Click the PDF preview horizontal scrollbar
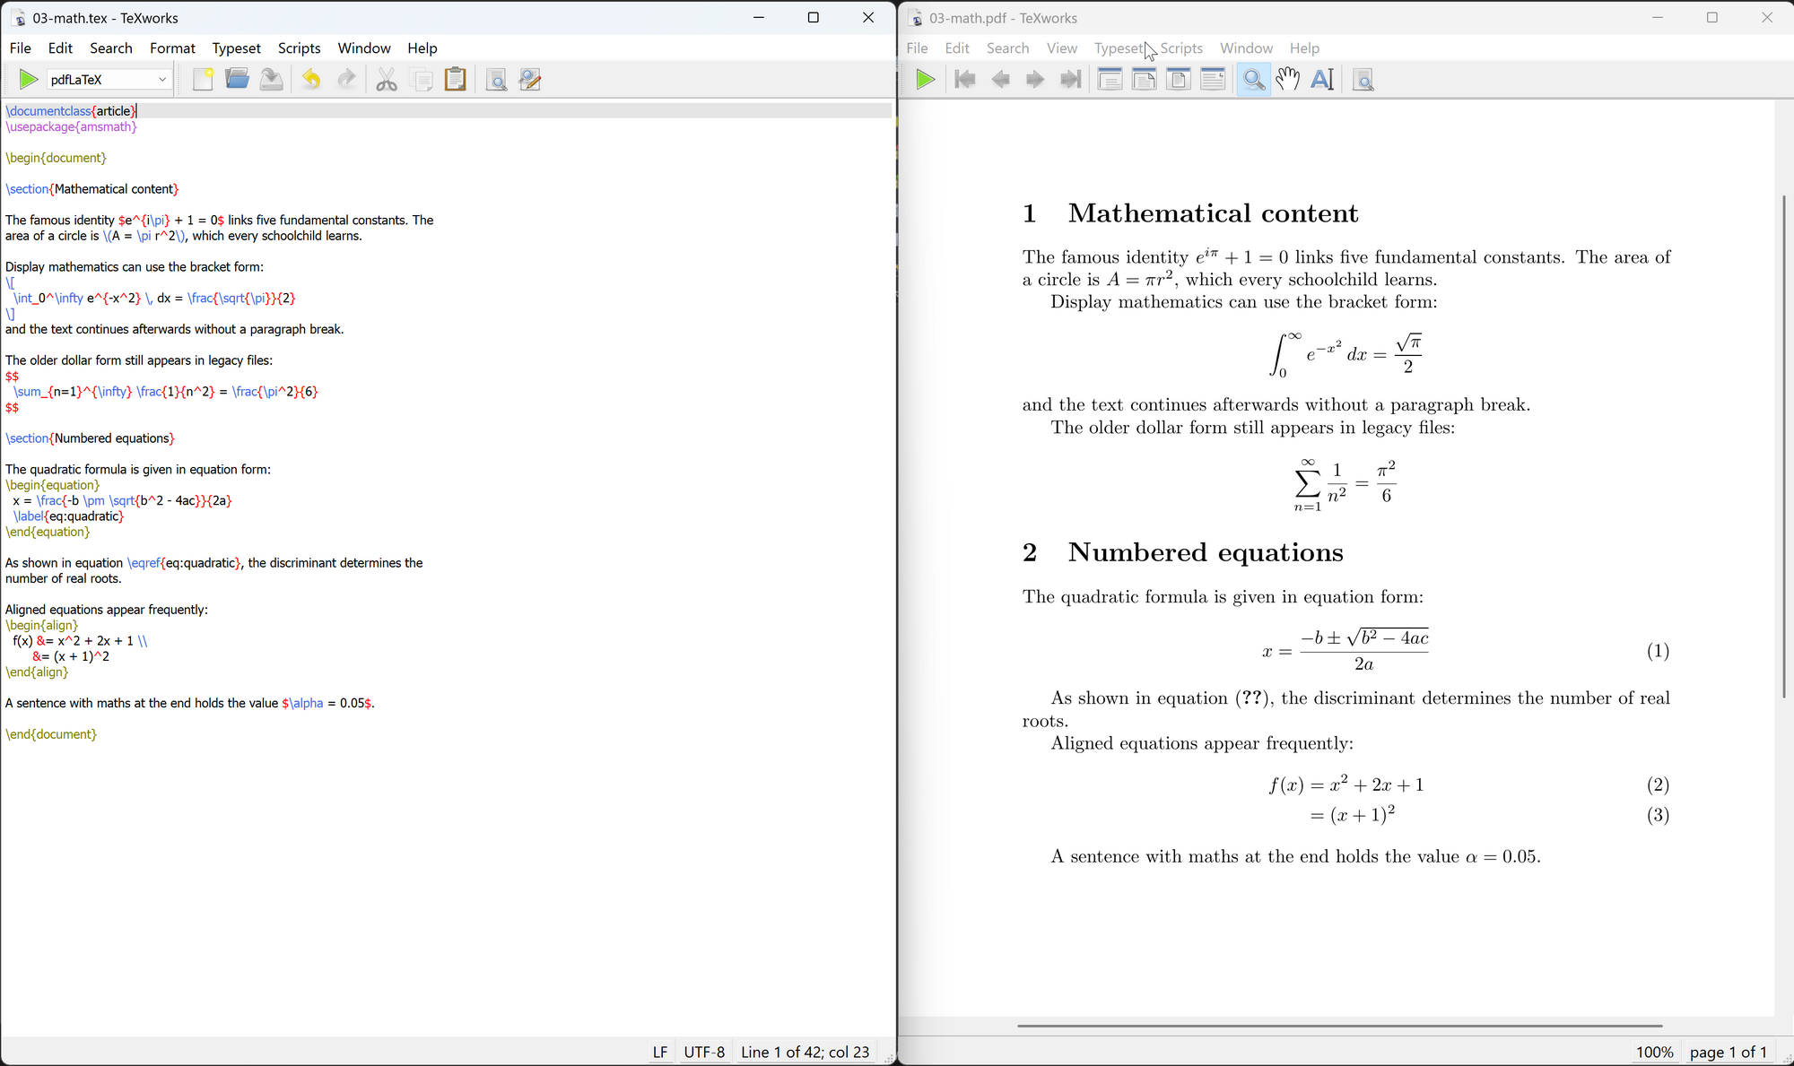1794x1066 pixels. pos(1340,1026)
